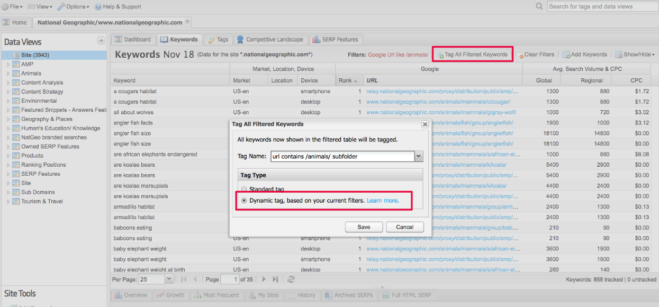This screenshot has height=307, width=659.
Task: Click the refresh icon in pagination bar
Action: [290, 279]
